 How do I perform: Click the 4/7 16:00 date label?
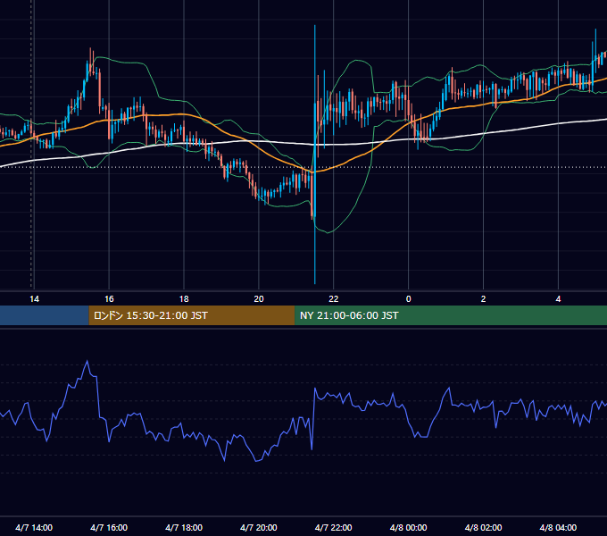pos(109,527)
